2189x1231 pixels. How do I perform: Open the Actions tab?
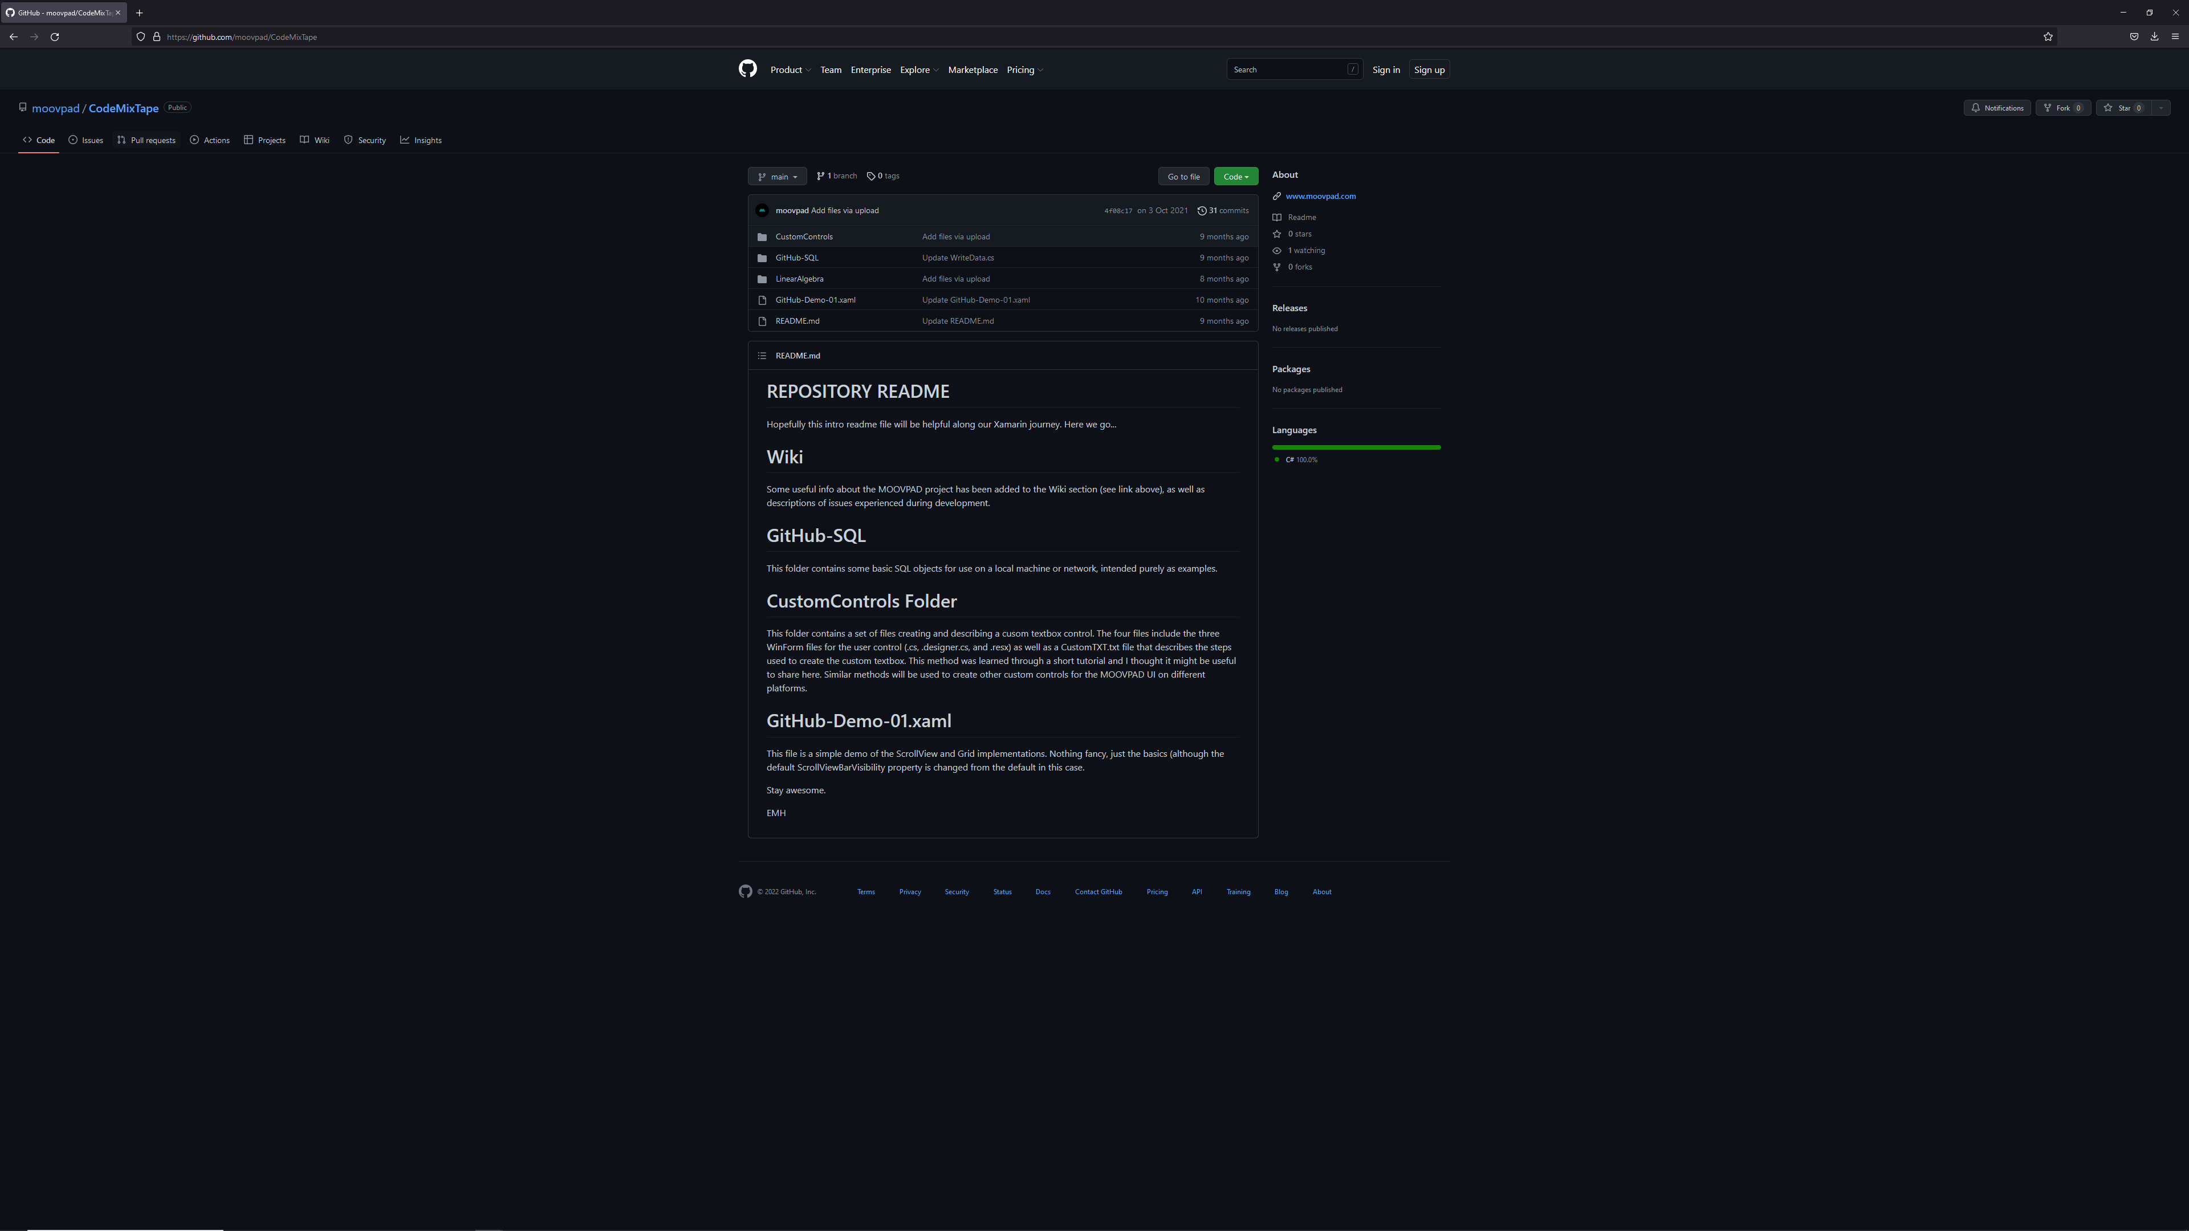click(210, 140)
